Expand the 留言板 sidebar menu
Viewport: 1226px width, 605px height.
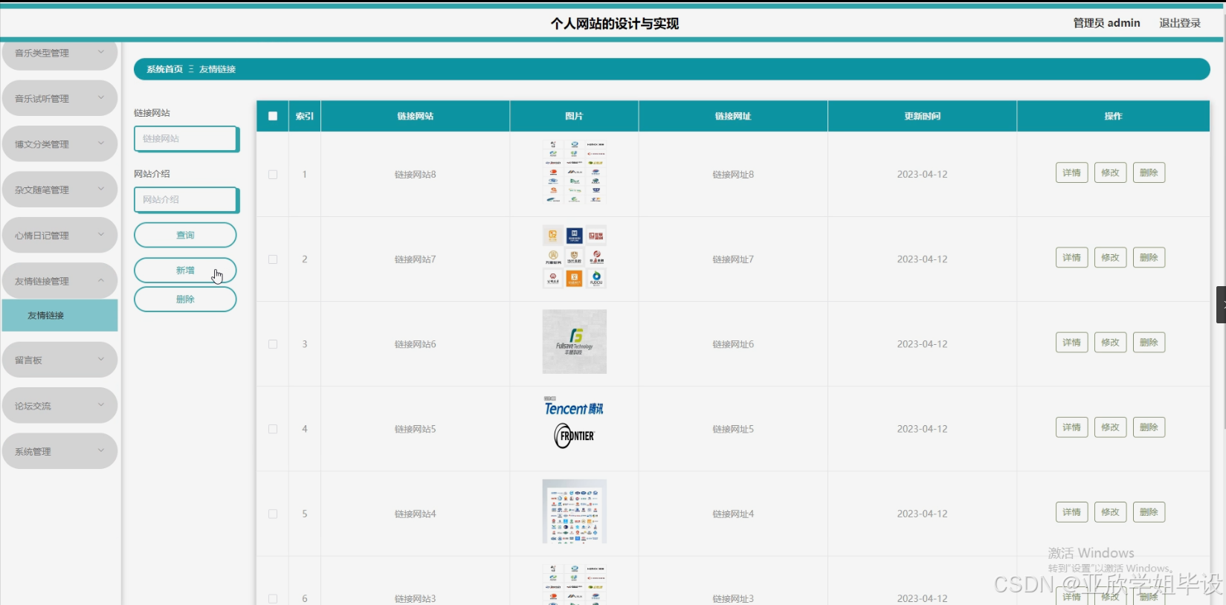coord(60,360)
